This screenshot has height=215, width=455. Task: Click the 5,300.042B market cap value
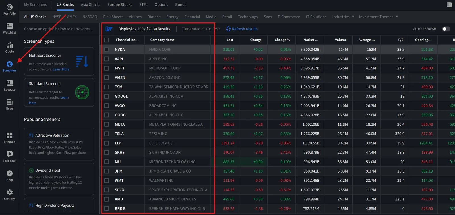pos(310,49)
